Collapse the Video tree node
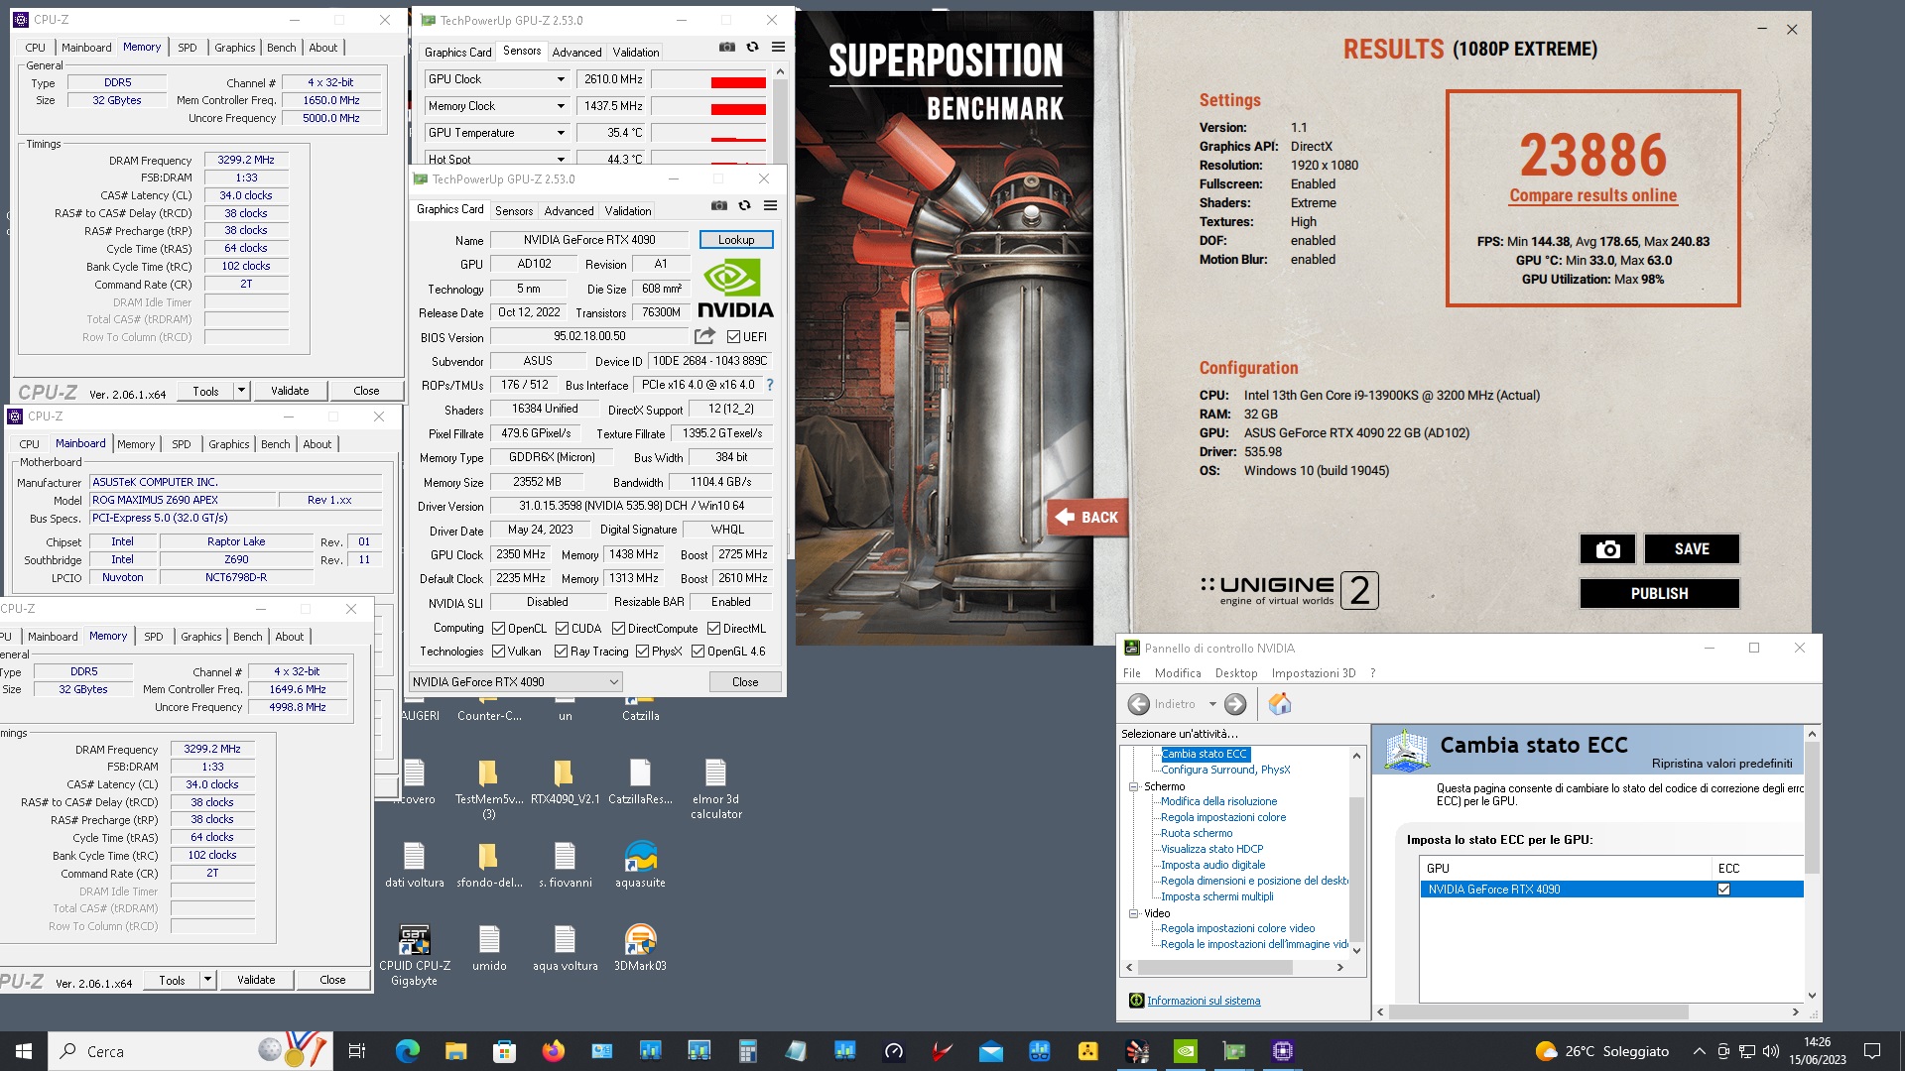 coord(1133,913)
